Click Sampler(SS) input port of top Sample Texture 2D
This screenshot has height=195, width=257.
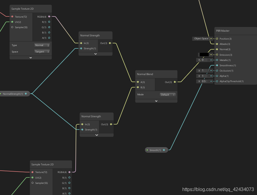[x=12, y=27]
